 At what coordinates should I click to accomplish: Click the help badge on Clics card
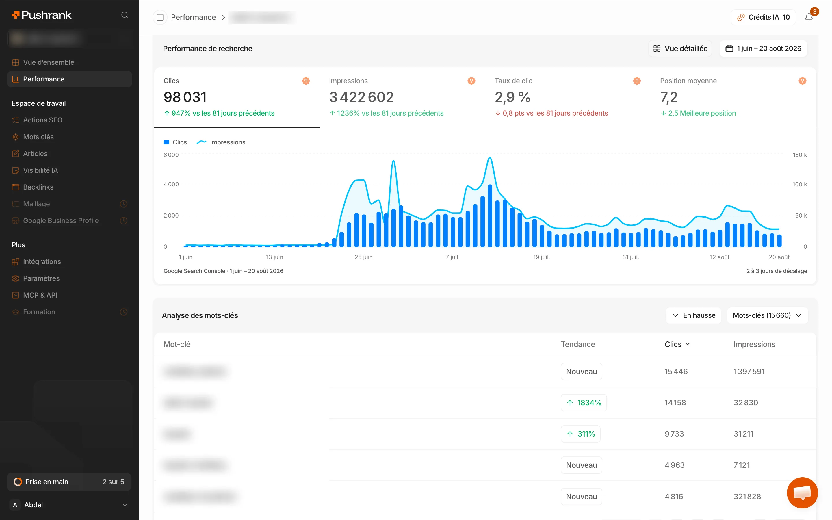click(x=306, y=81)
